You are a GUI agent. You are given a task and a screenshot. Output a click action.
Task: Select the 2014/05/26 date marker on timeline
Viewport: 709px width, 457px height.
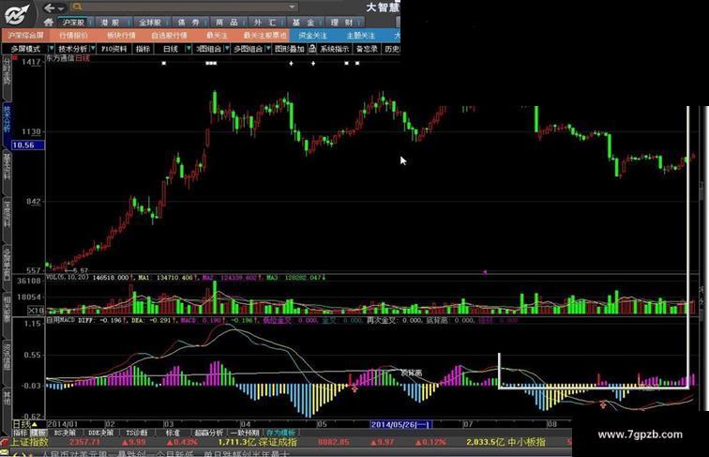(401, 424)
